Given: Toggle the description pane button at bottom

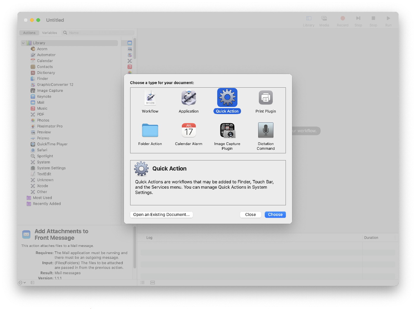Looking at the screenshot, I should coord(33,283).
